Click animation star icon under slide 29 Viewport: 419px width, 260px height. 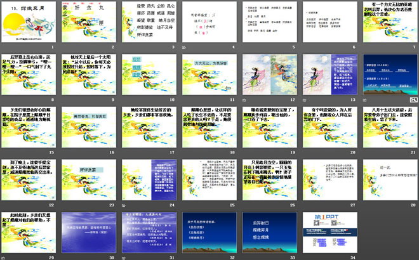coord(3,258)
